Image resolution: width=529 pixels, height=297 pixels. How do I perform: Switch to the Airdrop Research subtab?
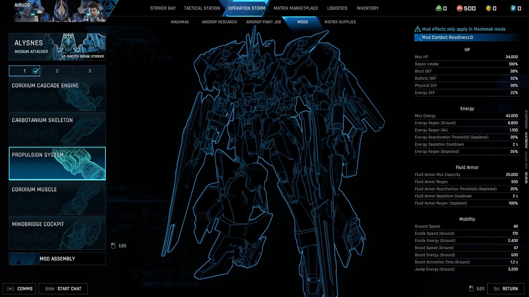click(x=219, y=22)
